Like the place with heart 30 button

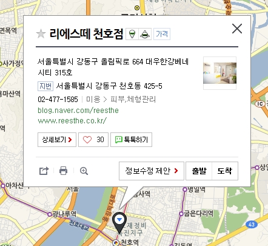click(93, 140)
